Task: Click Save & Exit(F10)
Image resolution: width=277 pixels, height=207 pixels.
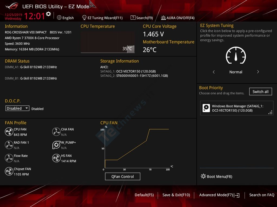Action: tap(176, 195)
